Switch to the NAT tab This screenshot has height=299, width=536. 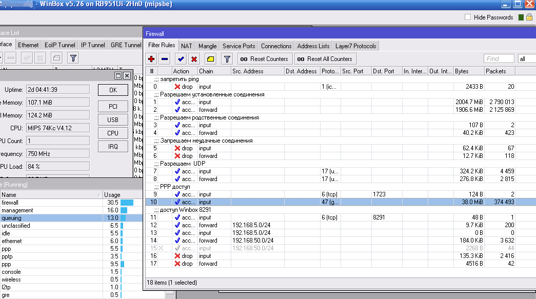pyautogui.click(x=186, y=46)
